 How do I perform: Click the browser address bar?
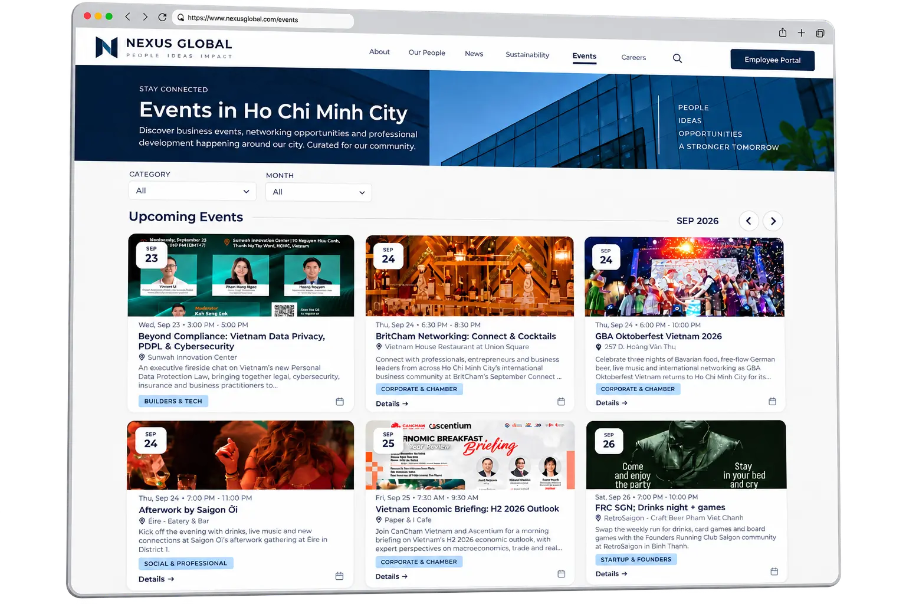pos(263,19)
